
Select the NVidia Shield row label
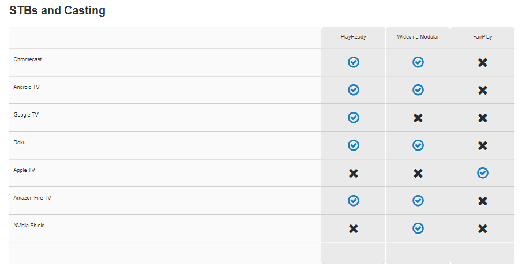(x=29, y=226)
